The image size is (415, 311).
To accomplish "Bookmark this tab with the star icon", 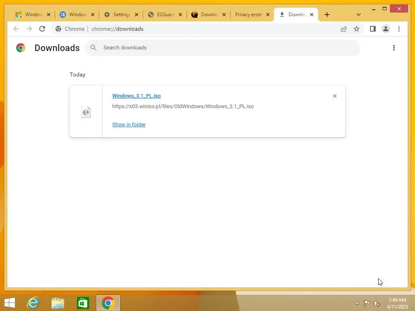I will tap(357, 29).
